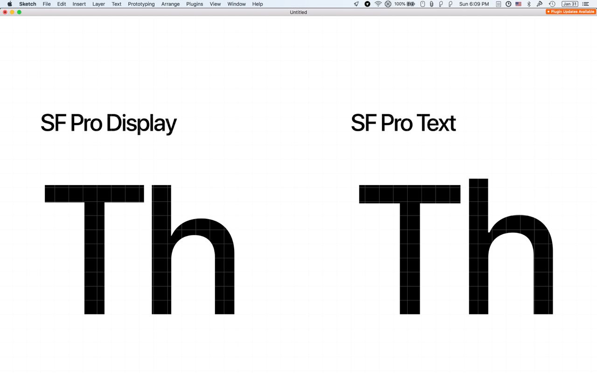Open the Bluetooth status menu

click(529, 4)
